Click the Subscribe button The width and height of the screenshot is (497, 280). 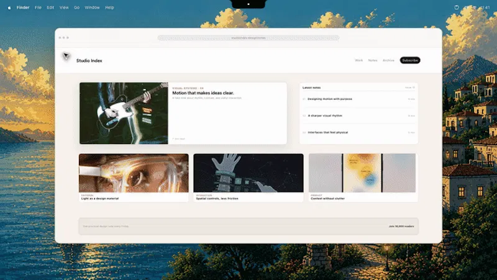tap(410, 60)
